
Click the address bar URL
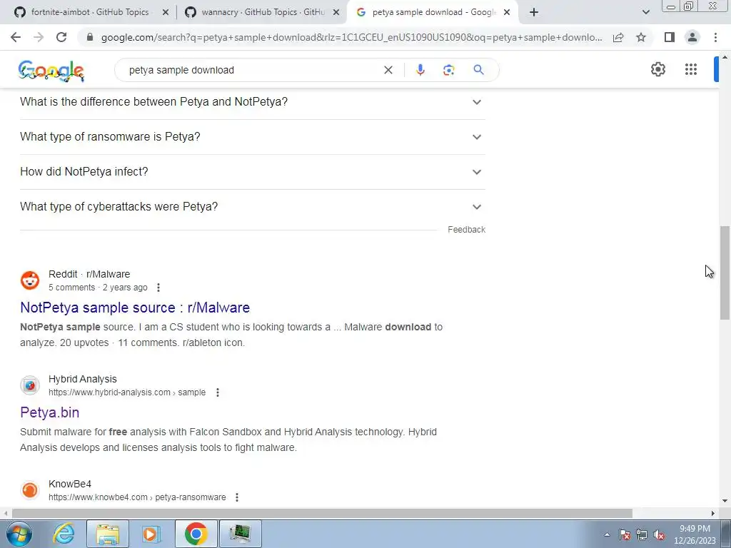(351, 37)
